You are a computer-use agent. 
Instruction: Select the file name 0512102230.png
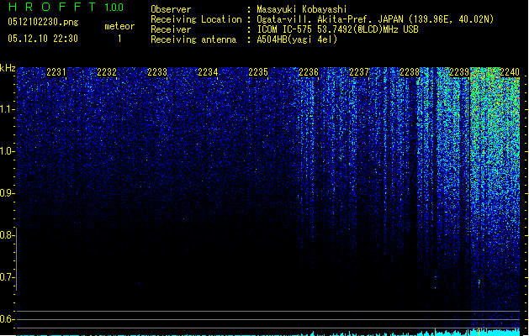pyautogui.click(x=43, y=22)
